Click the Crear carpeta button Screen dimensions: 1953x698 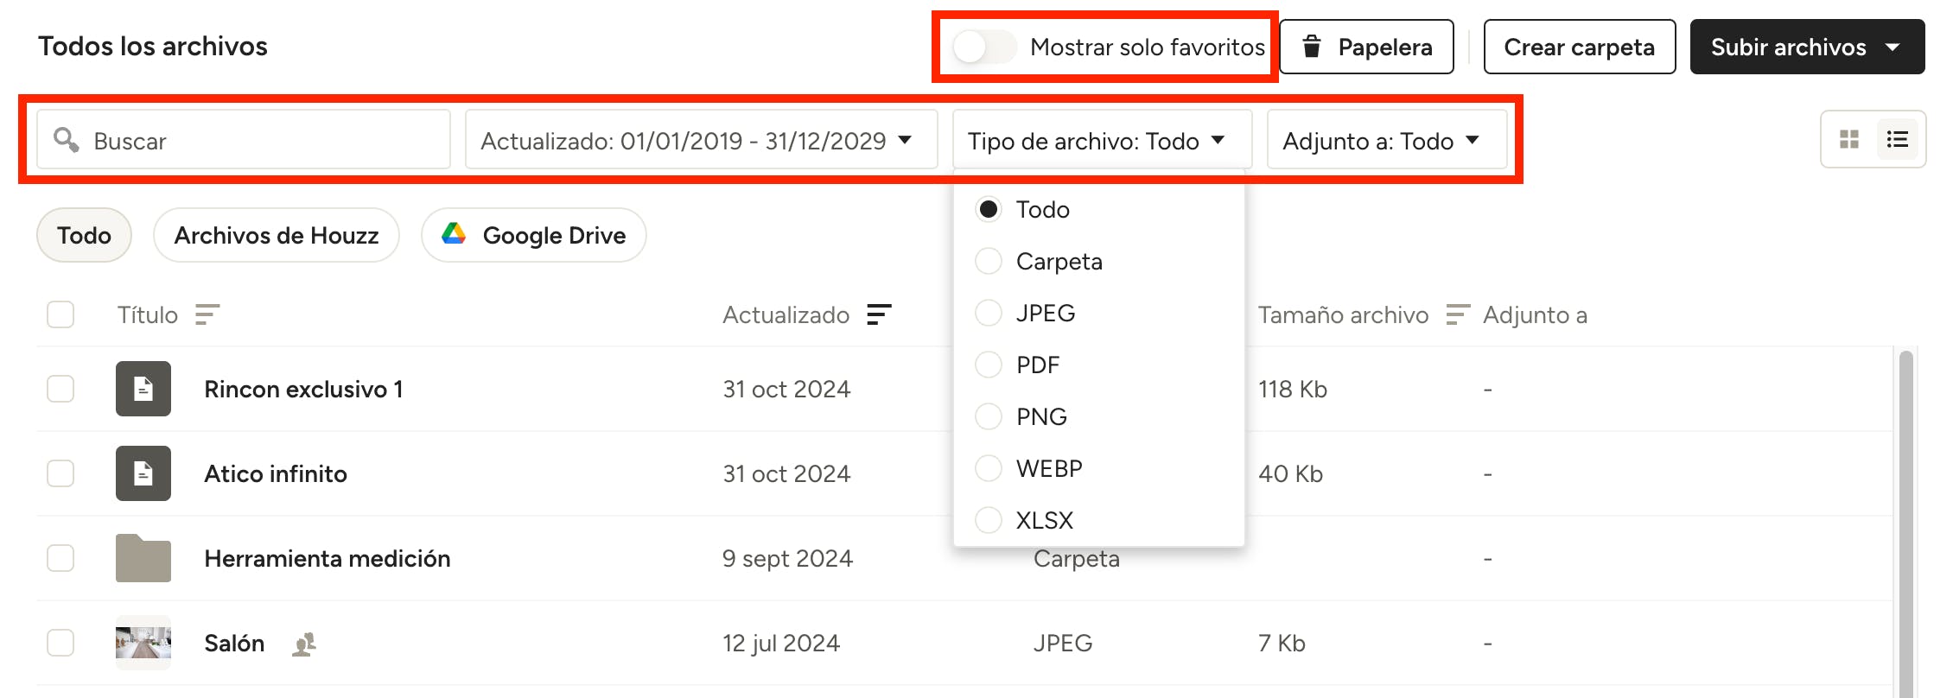(1579, 47)
